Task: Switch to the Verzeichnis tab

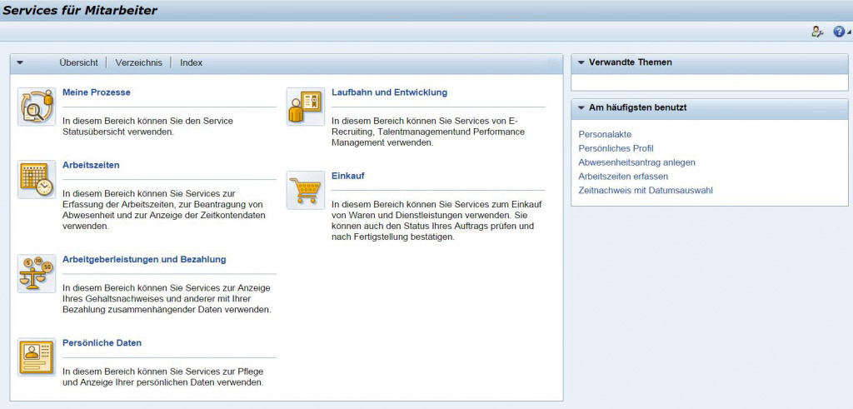Action: coord(139,62)
